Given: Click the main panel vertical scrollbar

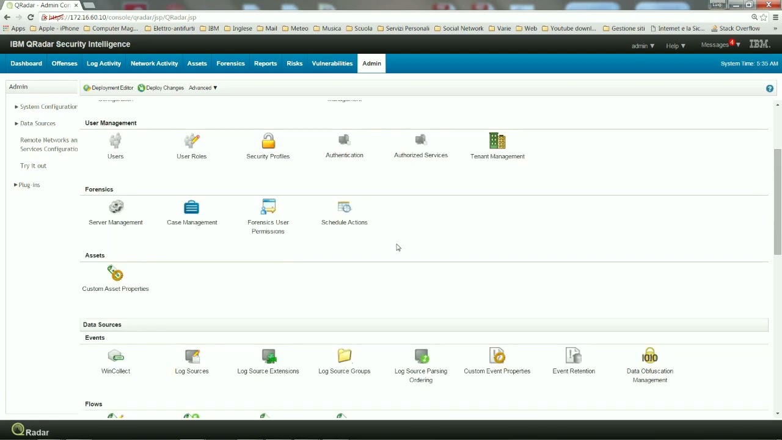Looking at the screenshot, I should click(777, 202).
